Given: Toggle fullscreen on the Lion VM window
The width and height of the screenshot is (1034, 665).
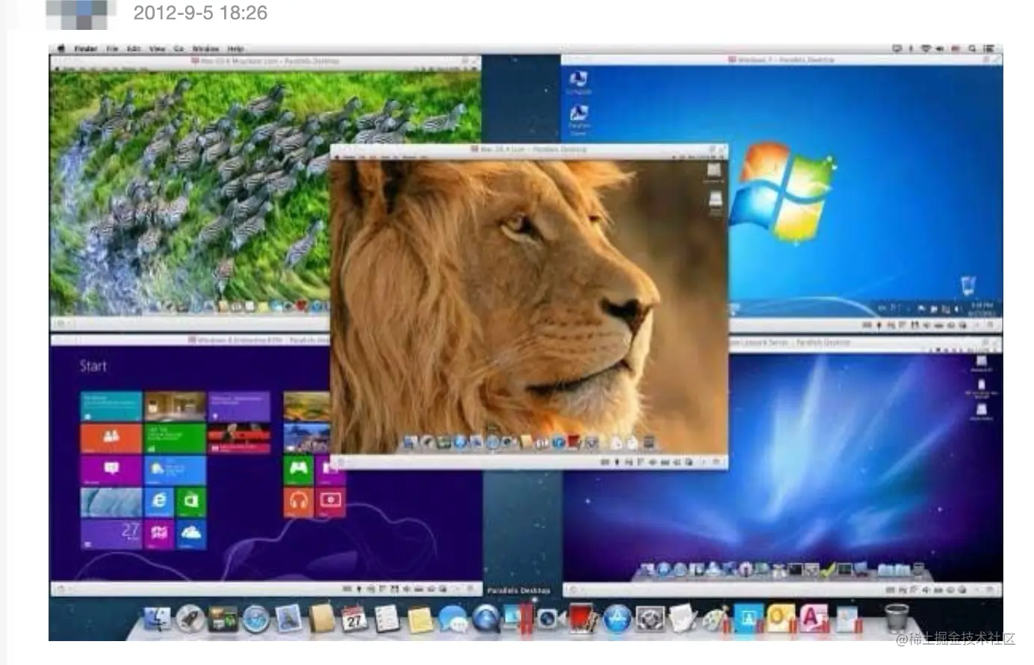Looking at the screenshot, I should [x=719, y=149].
